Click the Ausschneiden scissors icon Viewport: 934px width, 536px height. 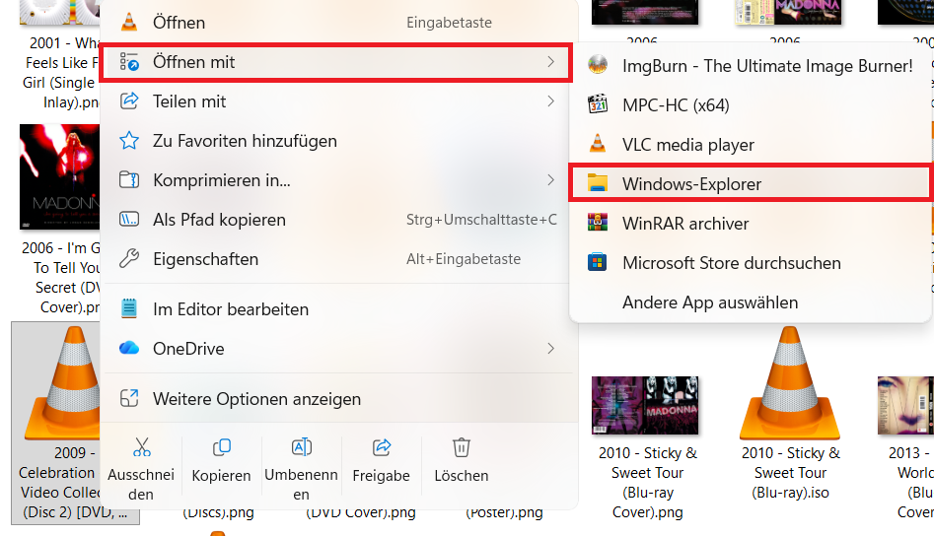coord(141,447)
